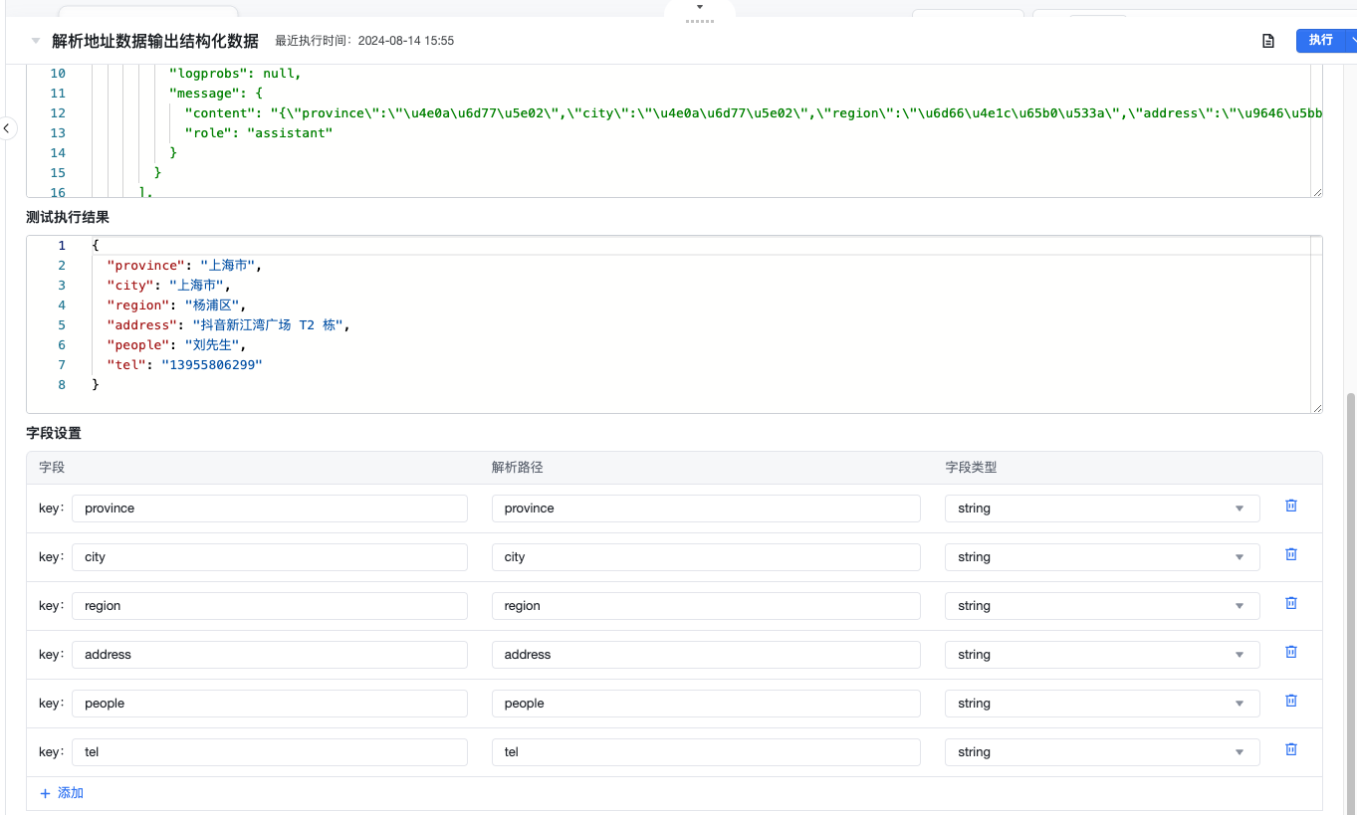Screen dimensions: 1357x815
Task: Click the address parse path input
Action: (x=705, y=655)
